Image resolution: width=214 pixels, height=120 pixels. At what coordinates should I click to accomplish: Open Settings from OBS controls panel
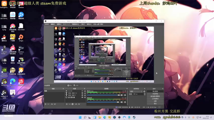pyautogui.click(x=155, y=101)
